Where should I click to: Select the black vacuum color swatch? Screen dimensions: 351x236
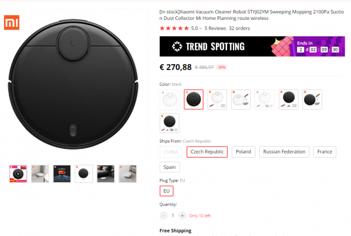194,99
